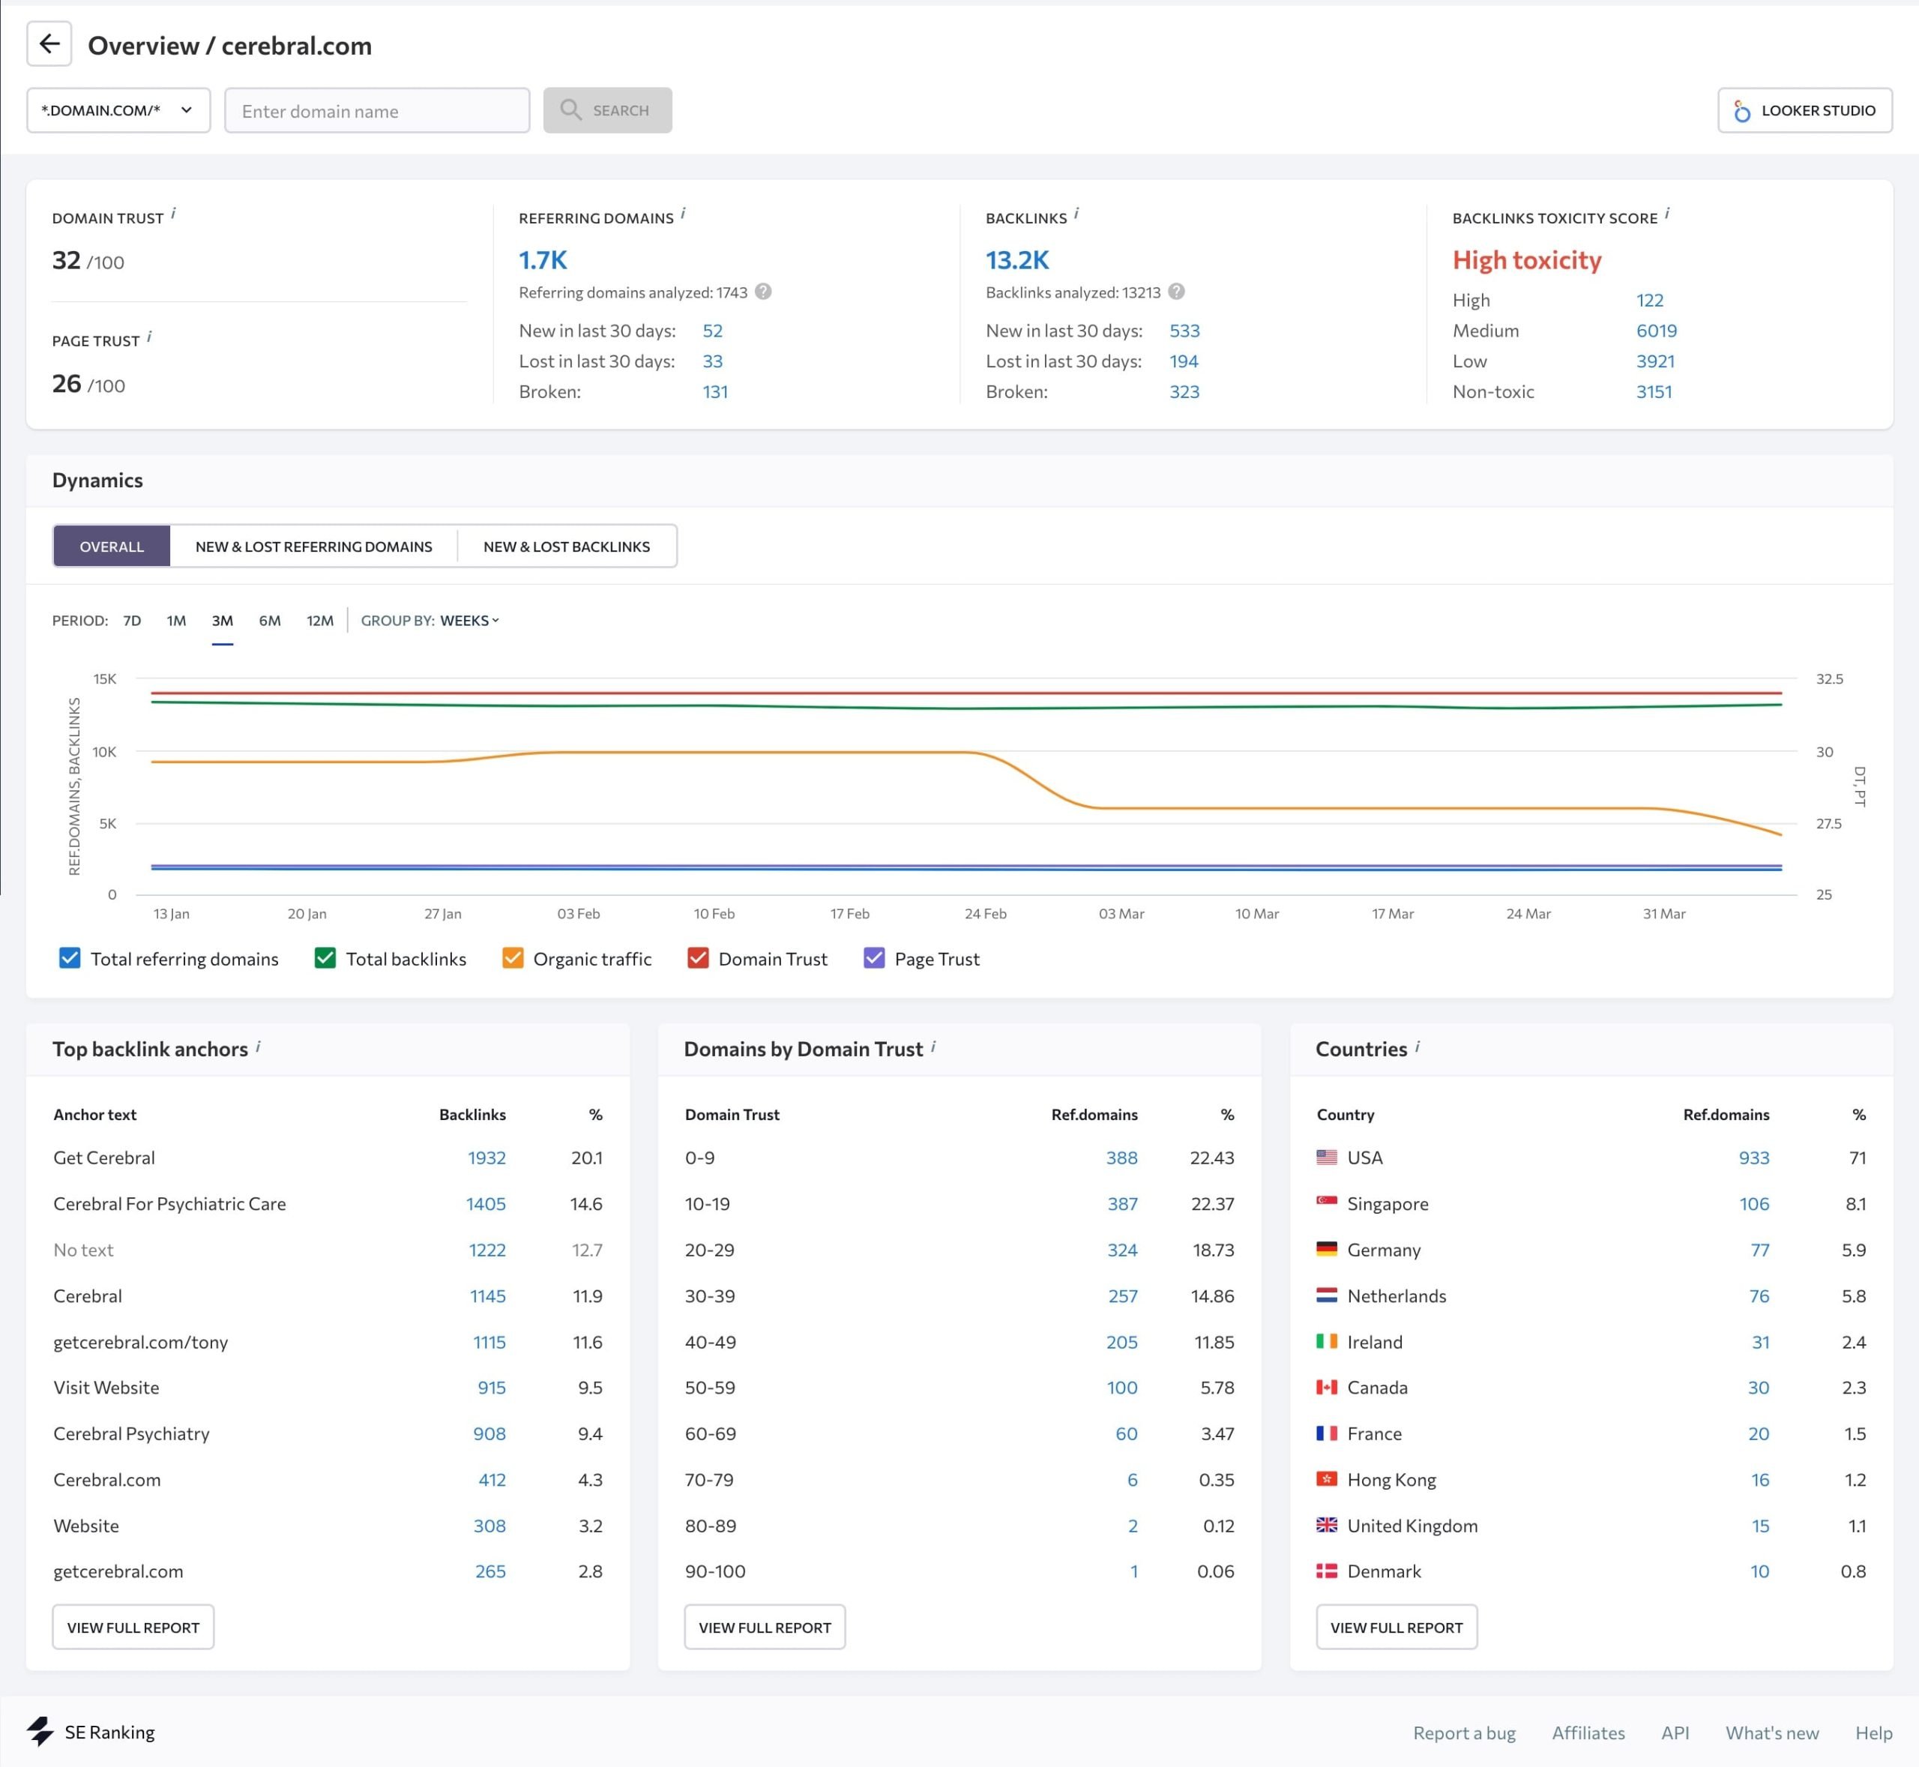Switch chart period to 12M
This screenshot has width=1919, height=1767.
tap(319, 619)
